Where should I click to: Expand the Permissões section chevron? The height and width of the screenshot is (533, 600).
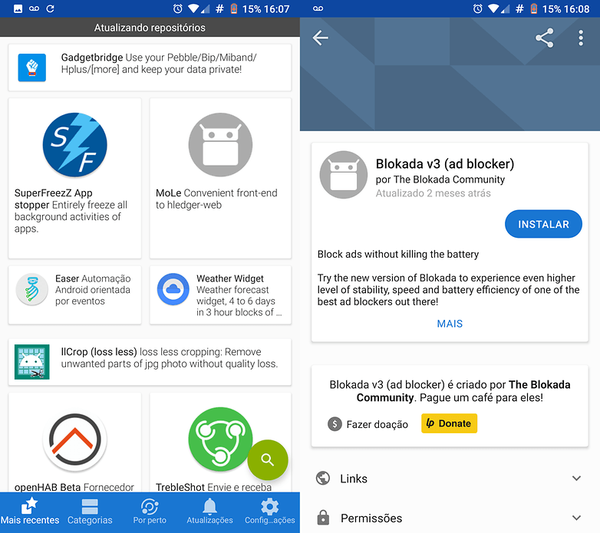coord(576,518)
